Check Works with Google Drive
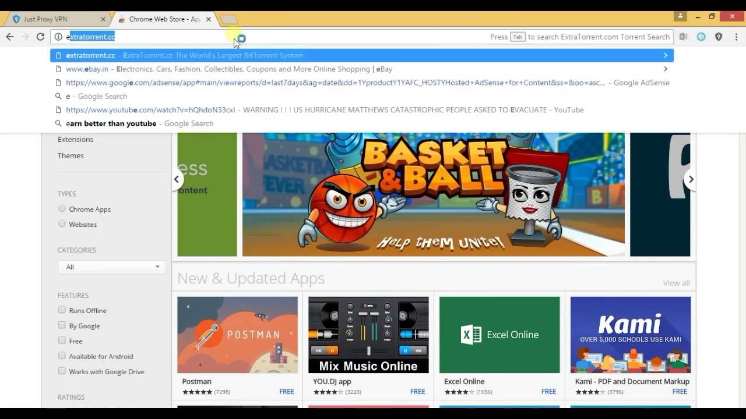The width and height of the screenshot is (746, 419). 62,371
